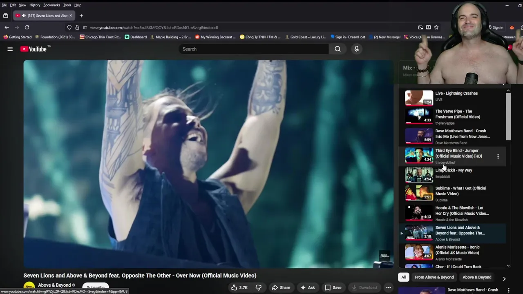Open options menu for Third Eye Blind Jumper
523x294 pixels.
498,156
